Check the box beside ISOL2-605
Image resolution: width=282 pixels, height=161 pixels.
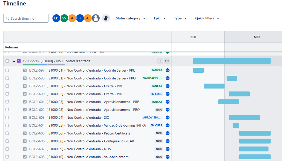pos(7,133)
